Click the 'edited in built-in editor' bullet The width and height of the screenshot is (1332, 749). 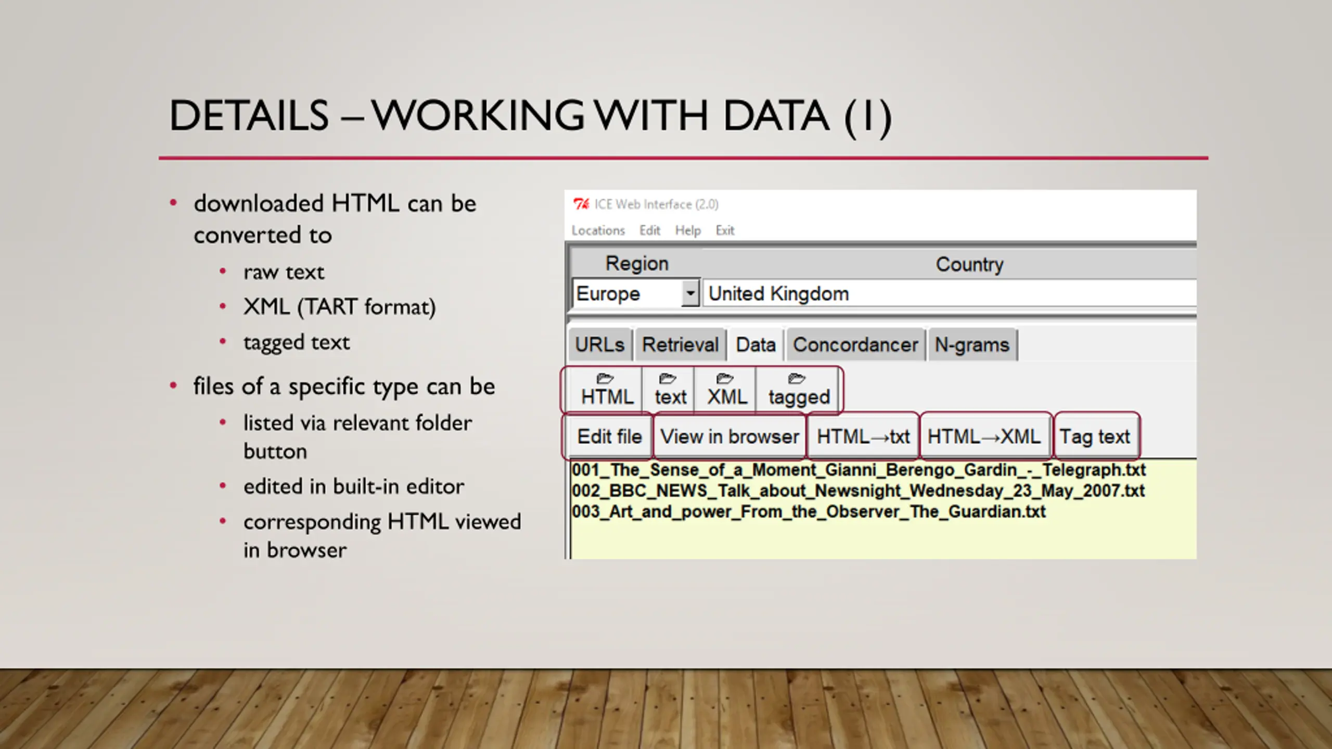[354, 487]
